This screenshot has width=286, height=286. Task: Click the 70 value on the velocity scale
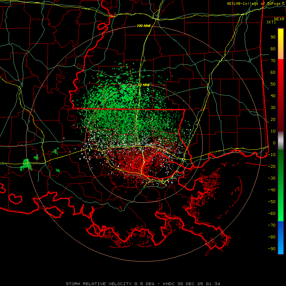coord(273,61)
